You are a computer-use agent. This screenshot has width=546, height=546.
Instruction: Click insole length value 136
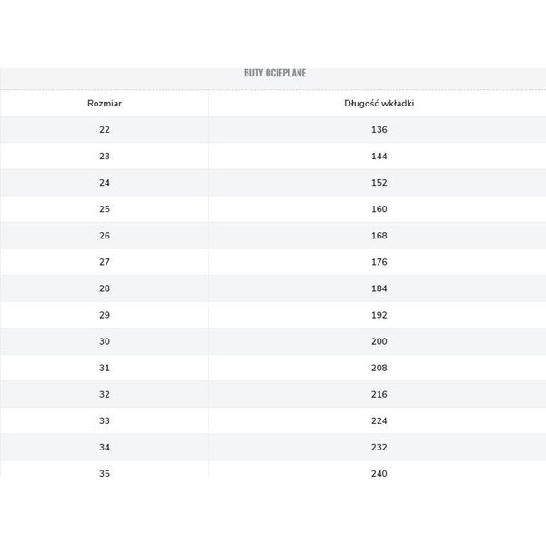tap(379, 130)
